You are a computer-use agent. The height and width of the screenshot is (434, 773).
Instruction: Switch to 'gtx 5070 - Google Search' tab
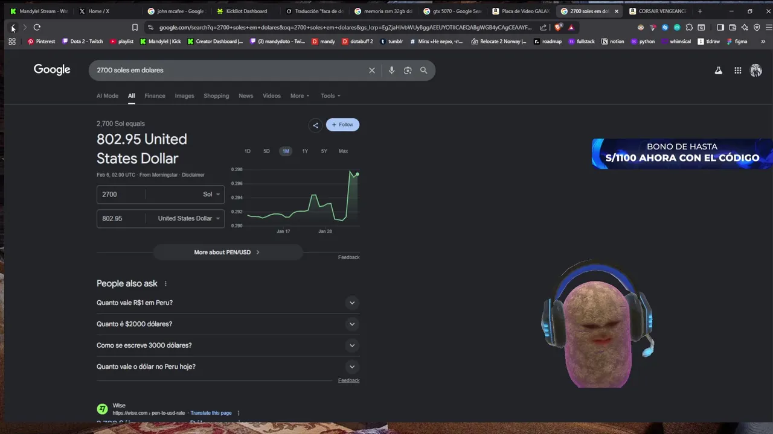pyautogui.click(x=452, y=11)
